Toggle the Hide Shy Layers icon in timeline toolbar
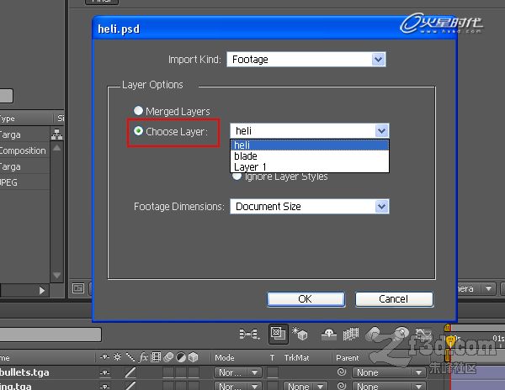Image resolution: width=505 pixels, height=390 pixels. click(x=329, y=334)
